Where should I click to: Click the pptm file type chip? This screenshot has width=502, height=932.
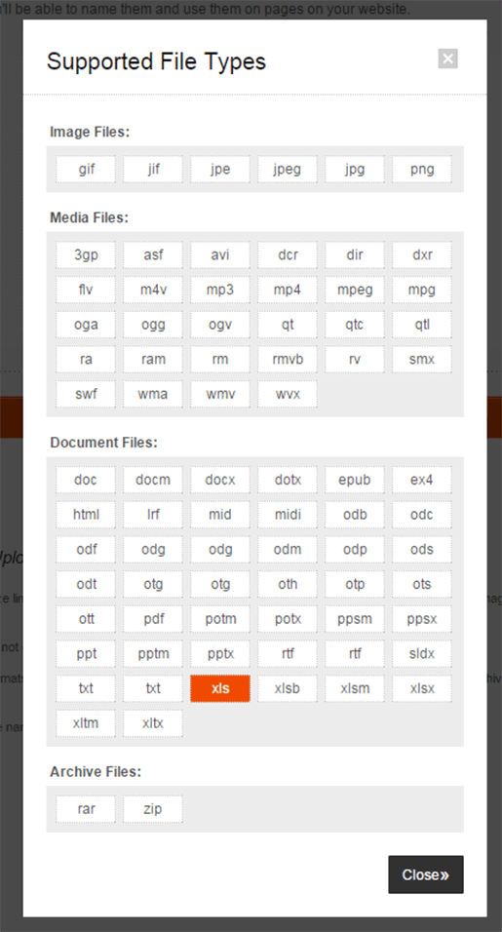(153, 654)
